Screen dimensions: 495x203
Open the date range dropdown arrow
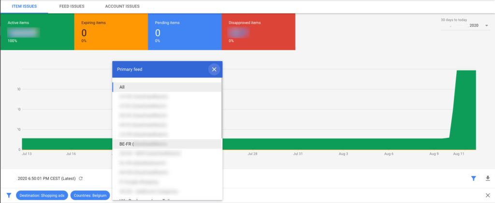486,26
